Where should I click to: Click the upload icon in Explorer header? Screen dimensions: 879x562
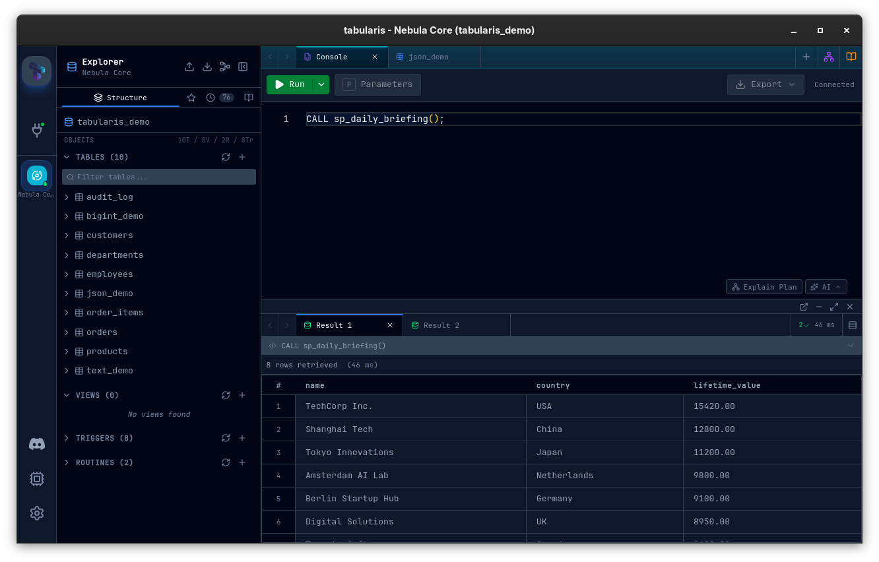click(x=189, y=67)
